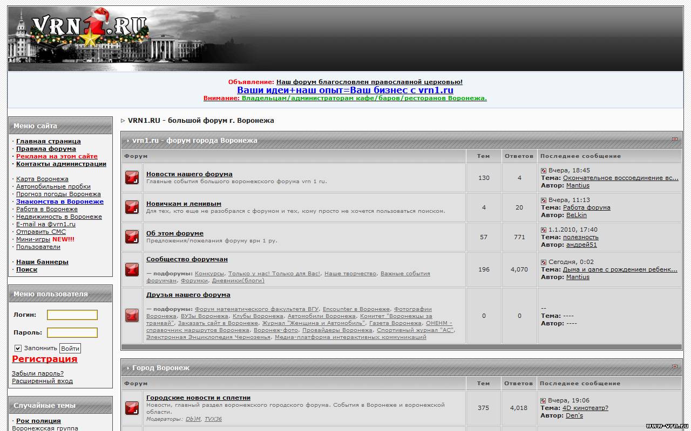Screen dimensions: 691x431
Task: Focus the Пароль input field
Action: click(72, 333)
